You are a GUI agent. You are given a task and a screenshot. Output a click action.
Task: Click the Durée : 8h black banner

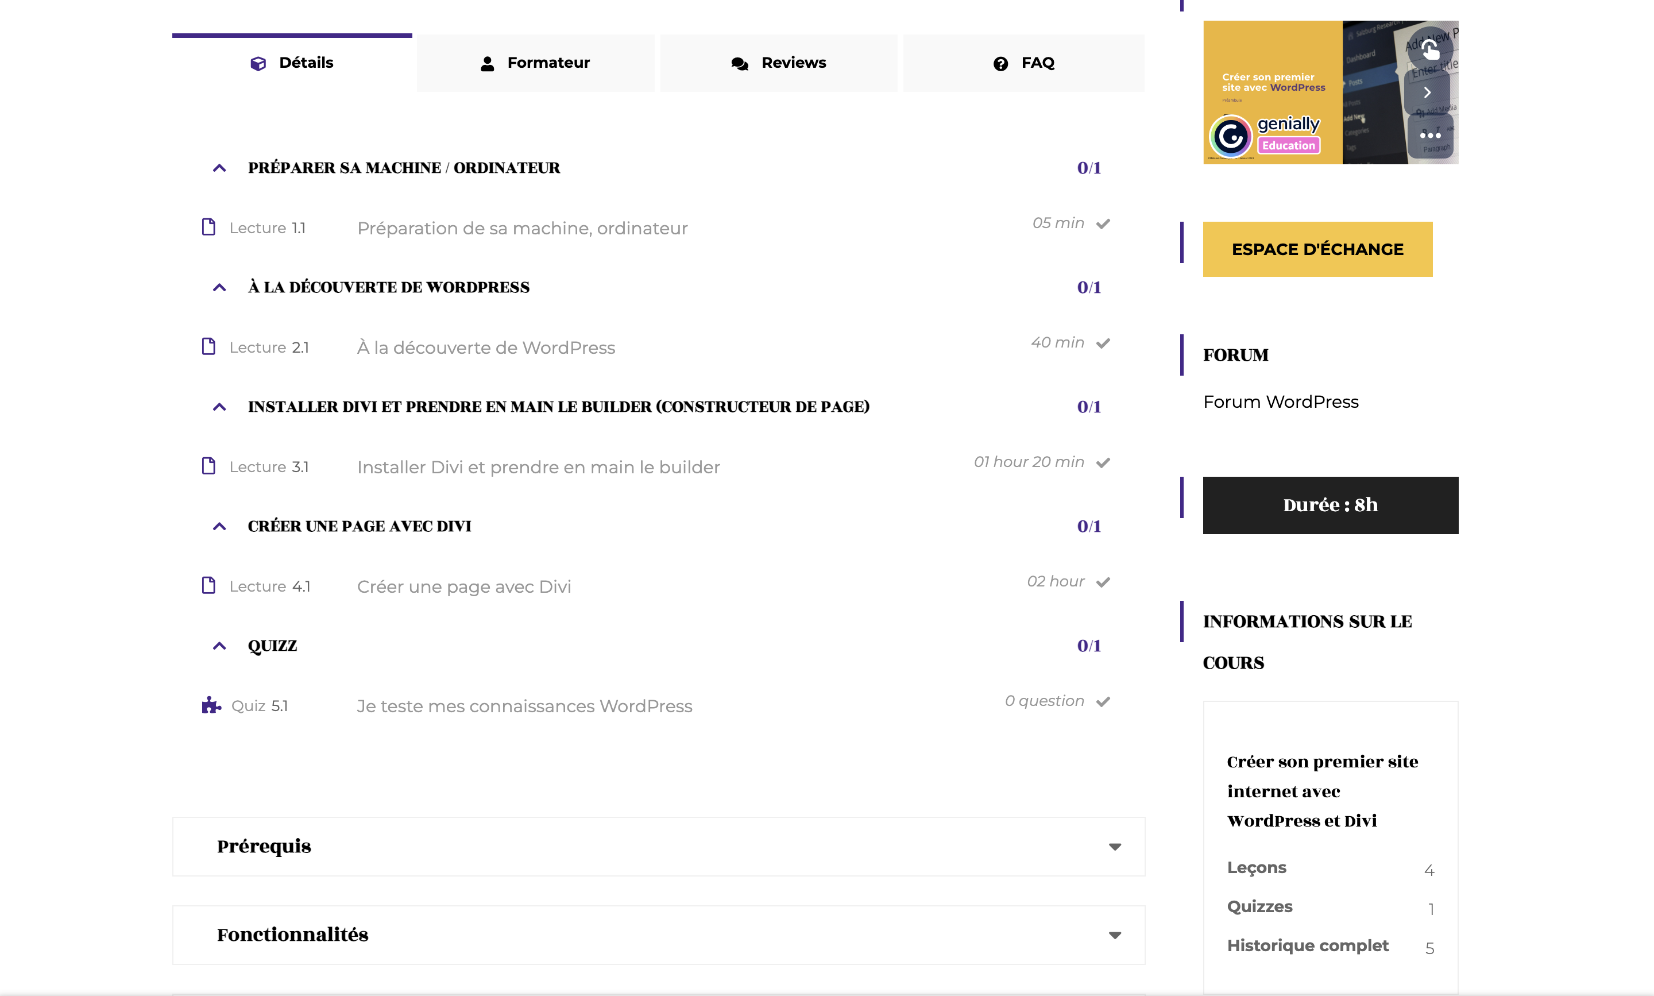coord(1330,505)
